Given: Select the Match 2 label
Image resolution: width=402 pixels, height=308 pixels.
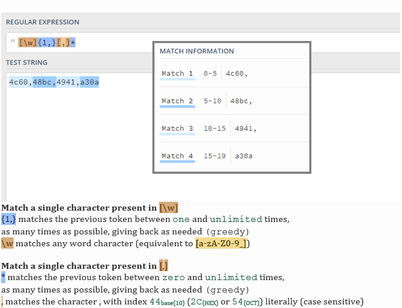Looking at the screenshot, I should pyautogui.click(x=177, y=101).
